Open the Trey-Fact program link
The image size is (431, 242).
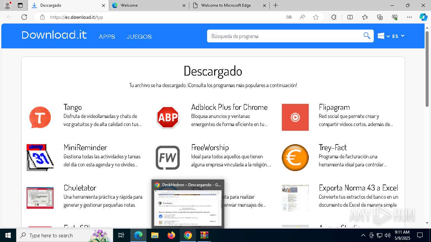point(333,148)
